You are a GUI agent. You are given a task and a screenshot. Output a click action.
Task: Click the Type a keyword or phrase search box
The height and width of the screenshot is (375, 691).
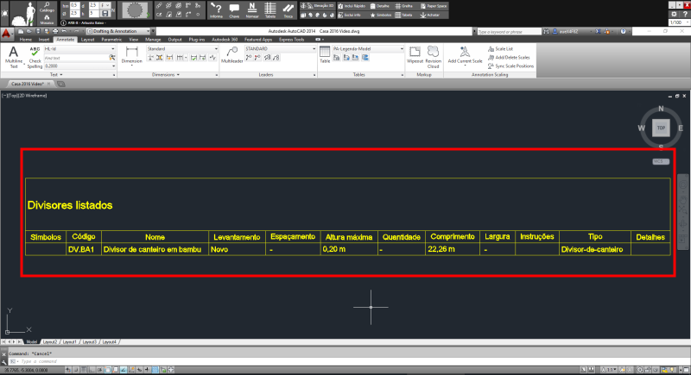point(509,32)
